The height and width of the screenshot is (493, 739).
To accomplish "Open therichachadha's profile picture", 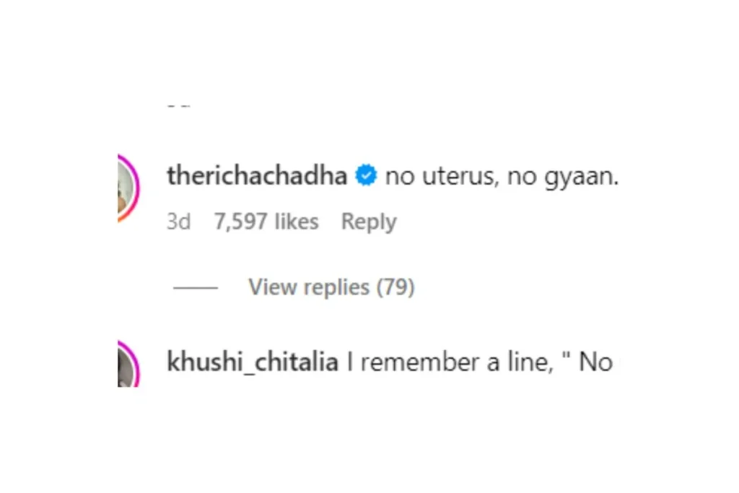I will (x=126, y=188).
